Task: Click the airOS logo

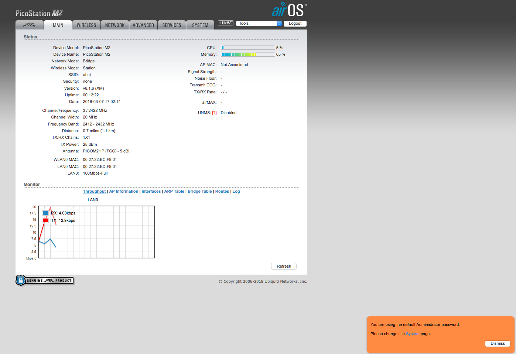Action: [289, 10]
